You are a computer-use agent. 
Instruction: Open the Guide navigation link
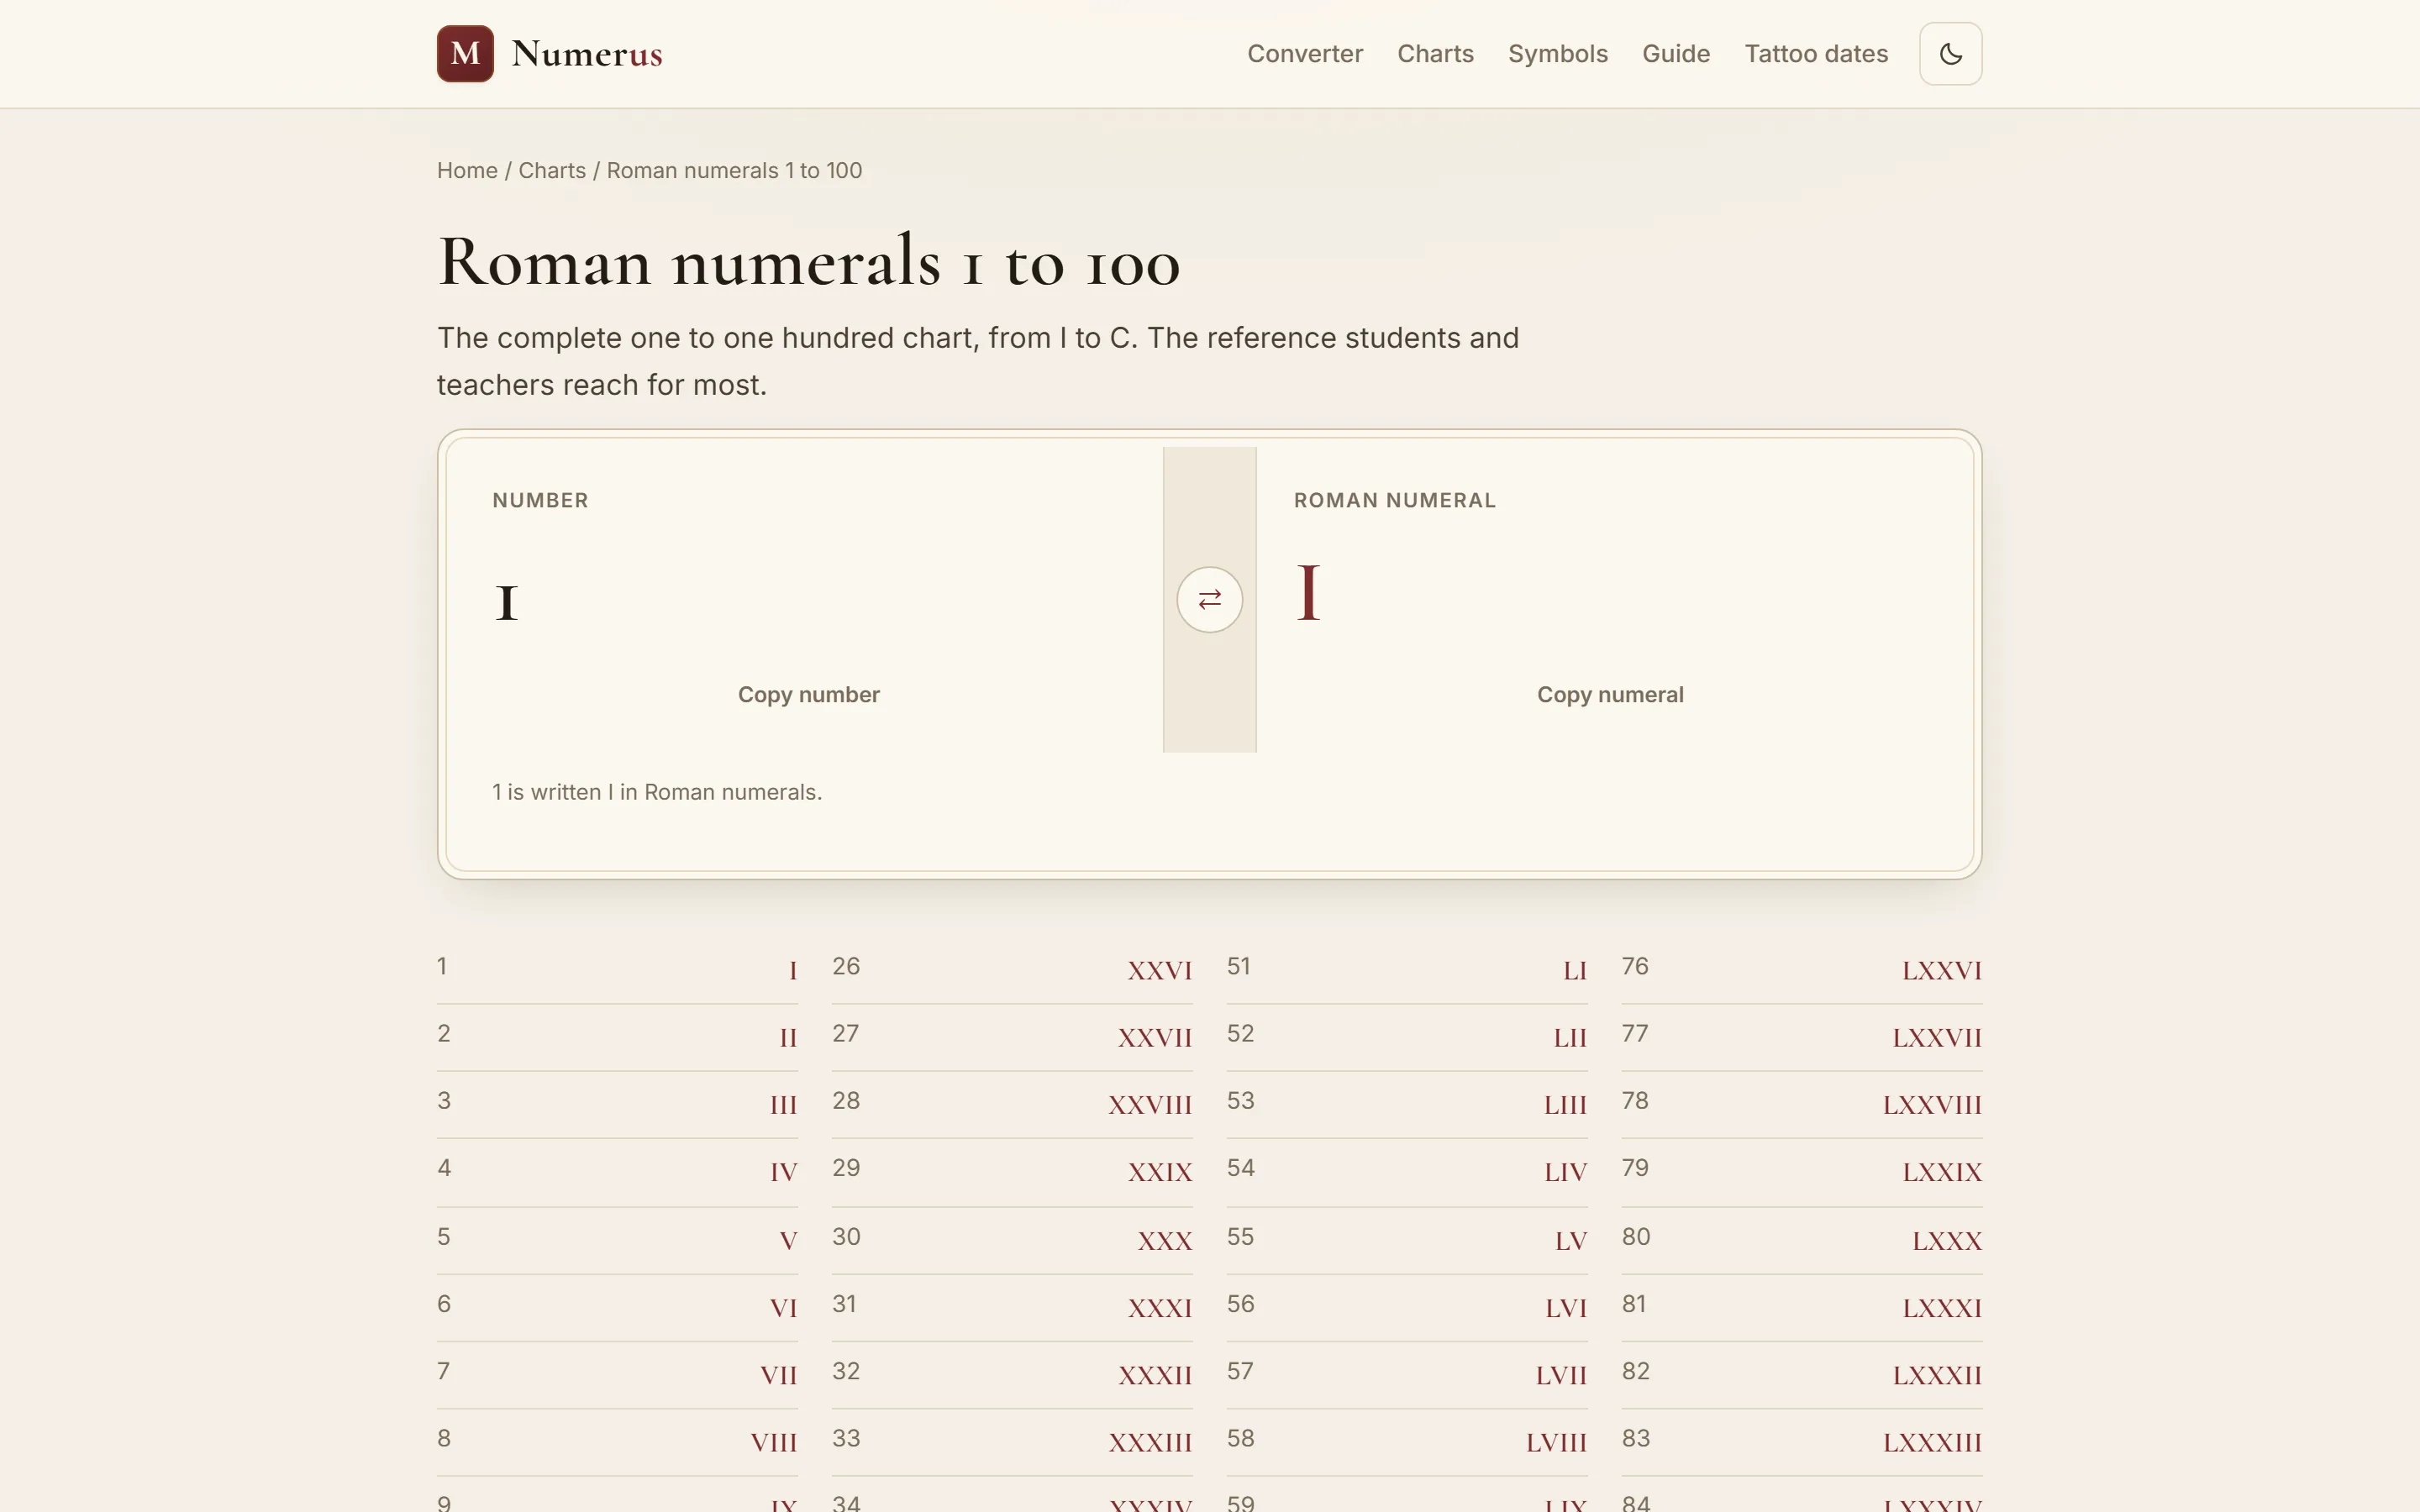[x=1675, y=54]
